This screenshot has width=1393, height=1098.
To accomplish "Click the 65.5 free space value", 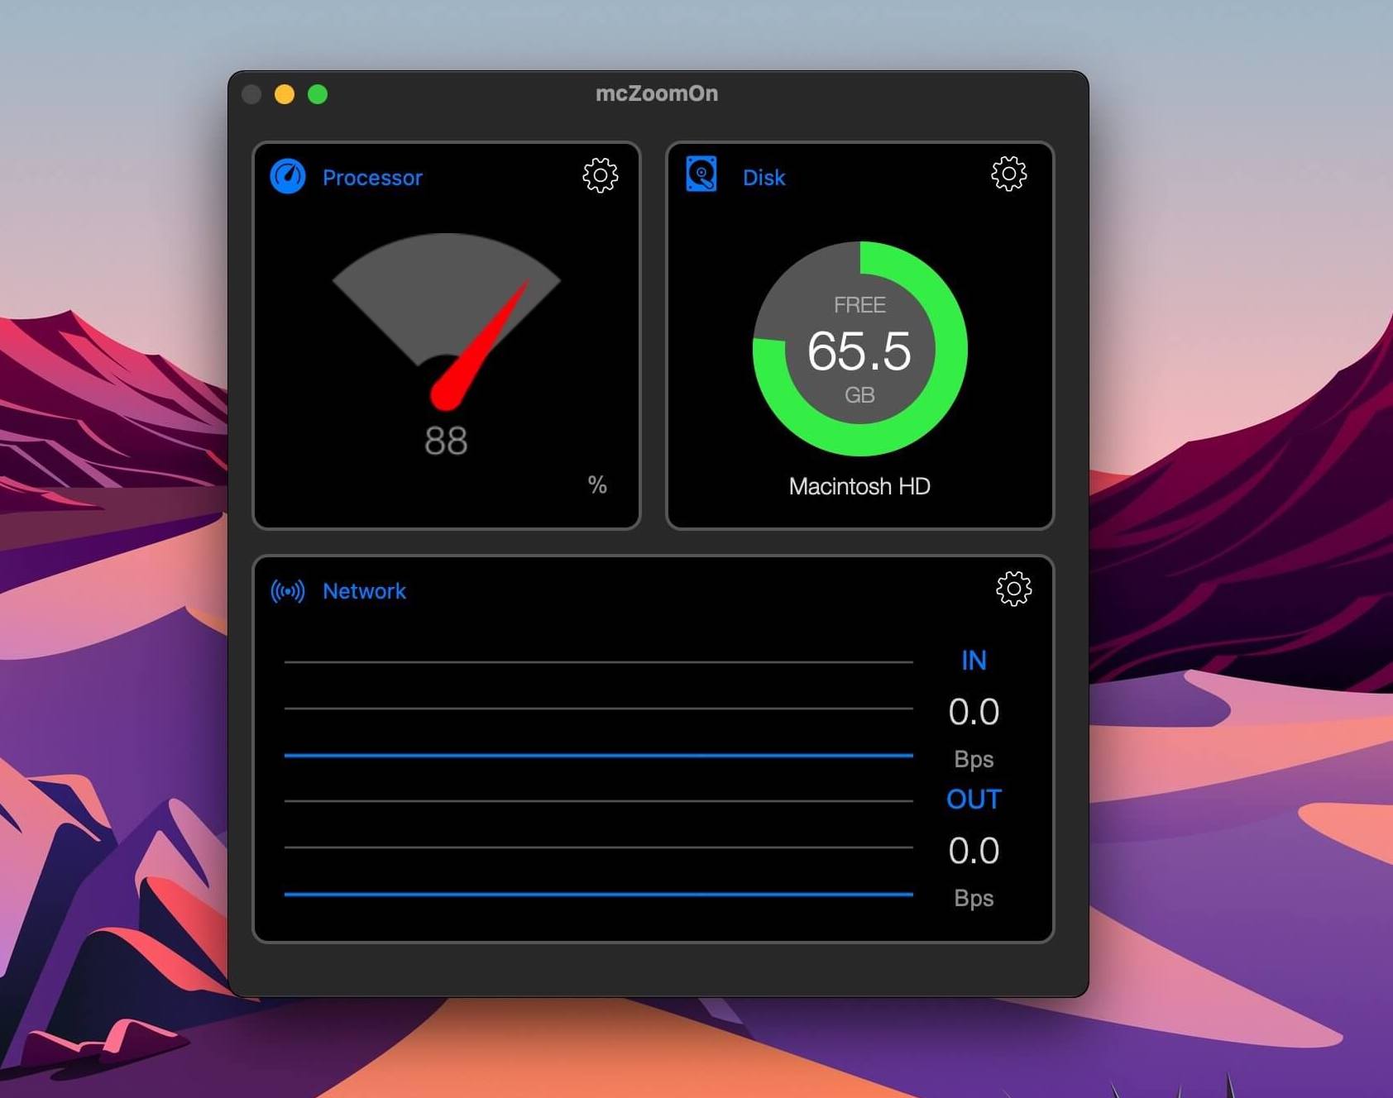I will pos(859,351).
